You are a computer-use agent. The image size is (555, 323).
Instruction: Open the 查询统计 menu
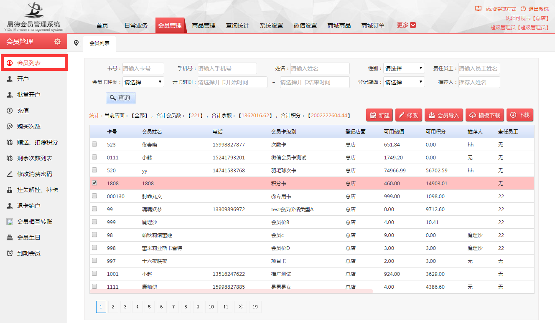237,25
